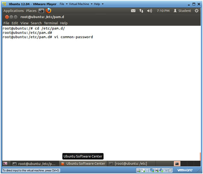Screen dimensions: 203x174
Task: Open the terminal File menu
Action: pos(6,23)
